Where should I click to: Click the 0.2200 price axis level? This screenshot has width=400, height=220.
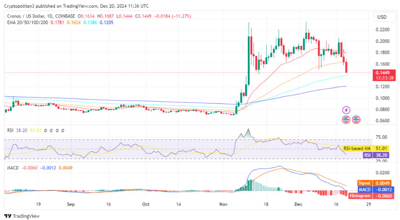tap(382, 30)
